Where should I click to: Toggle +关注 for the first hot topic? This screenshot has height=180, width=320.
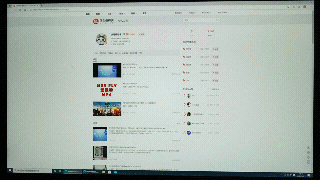[215, 49]
